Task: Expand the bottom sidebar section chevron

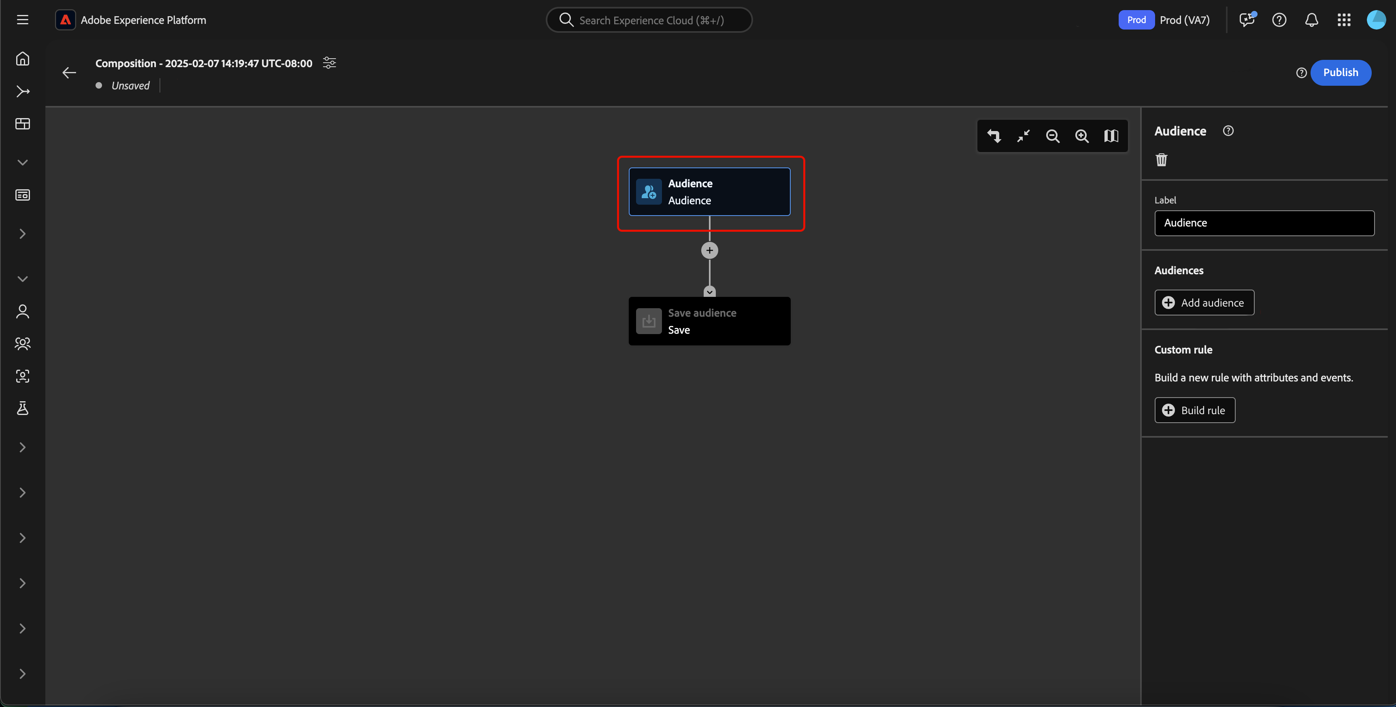Action: coord(22,673)
